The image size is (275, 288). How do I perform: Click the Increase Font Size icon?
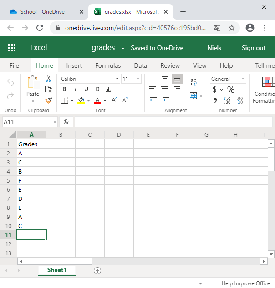pyautogui.click(x=115, y=100)
